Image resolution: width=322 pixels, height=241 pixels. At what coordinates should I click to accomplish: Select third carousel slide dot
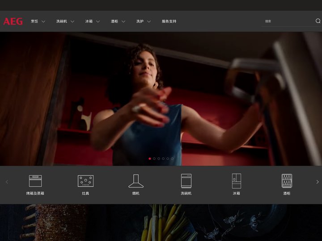(159, 158)
